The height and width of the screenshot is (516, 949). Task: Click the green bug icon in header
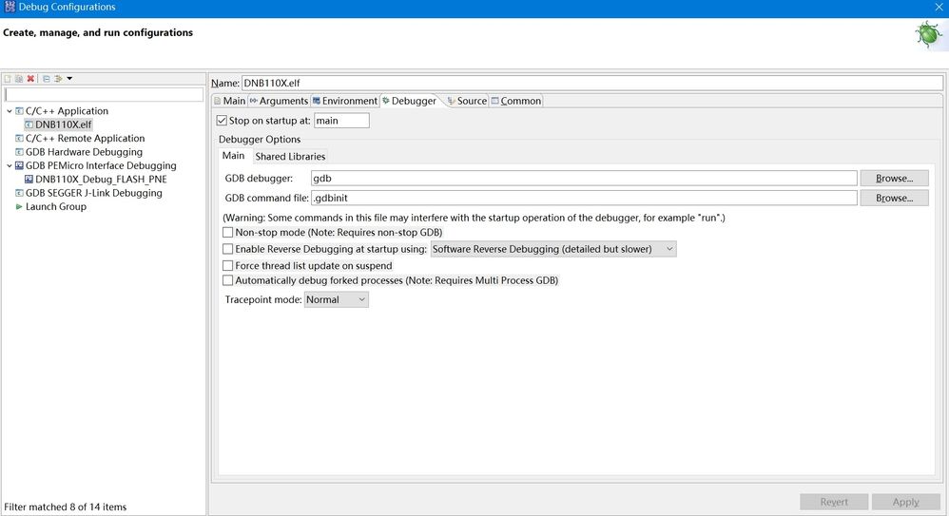(928, 34)
